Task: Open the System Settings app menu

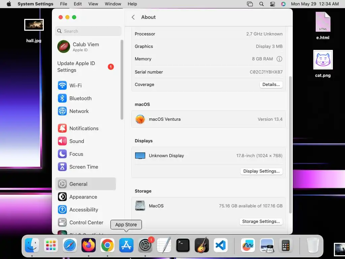Action: point(35,4)
